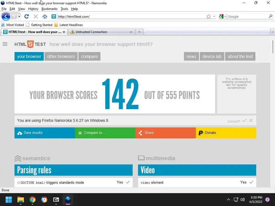Click the video element row
This screenshot has width=275, height=206.
197,182
